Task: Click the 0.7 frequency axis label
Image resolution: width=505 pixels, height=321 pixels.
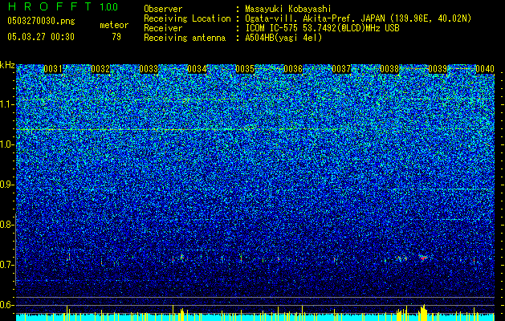Action: (x=6, y=265)
